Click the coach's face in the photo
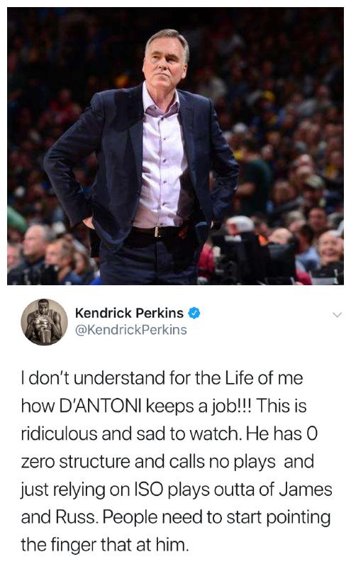 (x=165, y=62)
